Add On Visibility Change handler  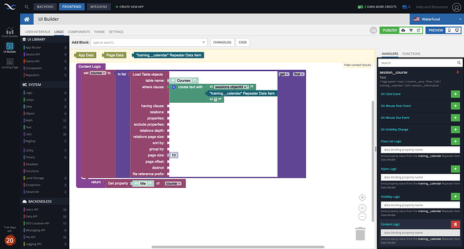(455, 130)
